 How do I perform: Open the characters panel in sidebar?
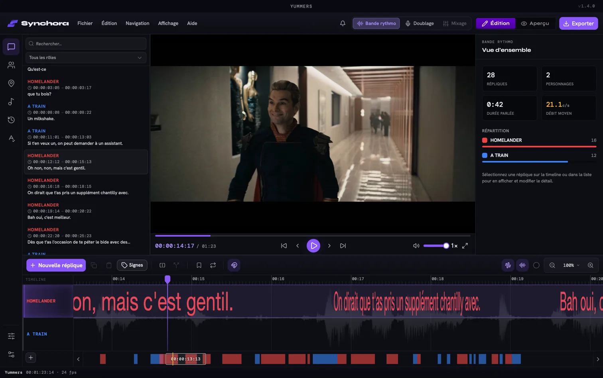[11, 65]
